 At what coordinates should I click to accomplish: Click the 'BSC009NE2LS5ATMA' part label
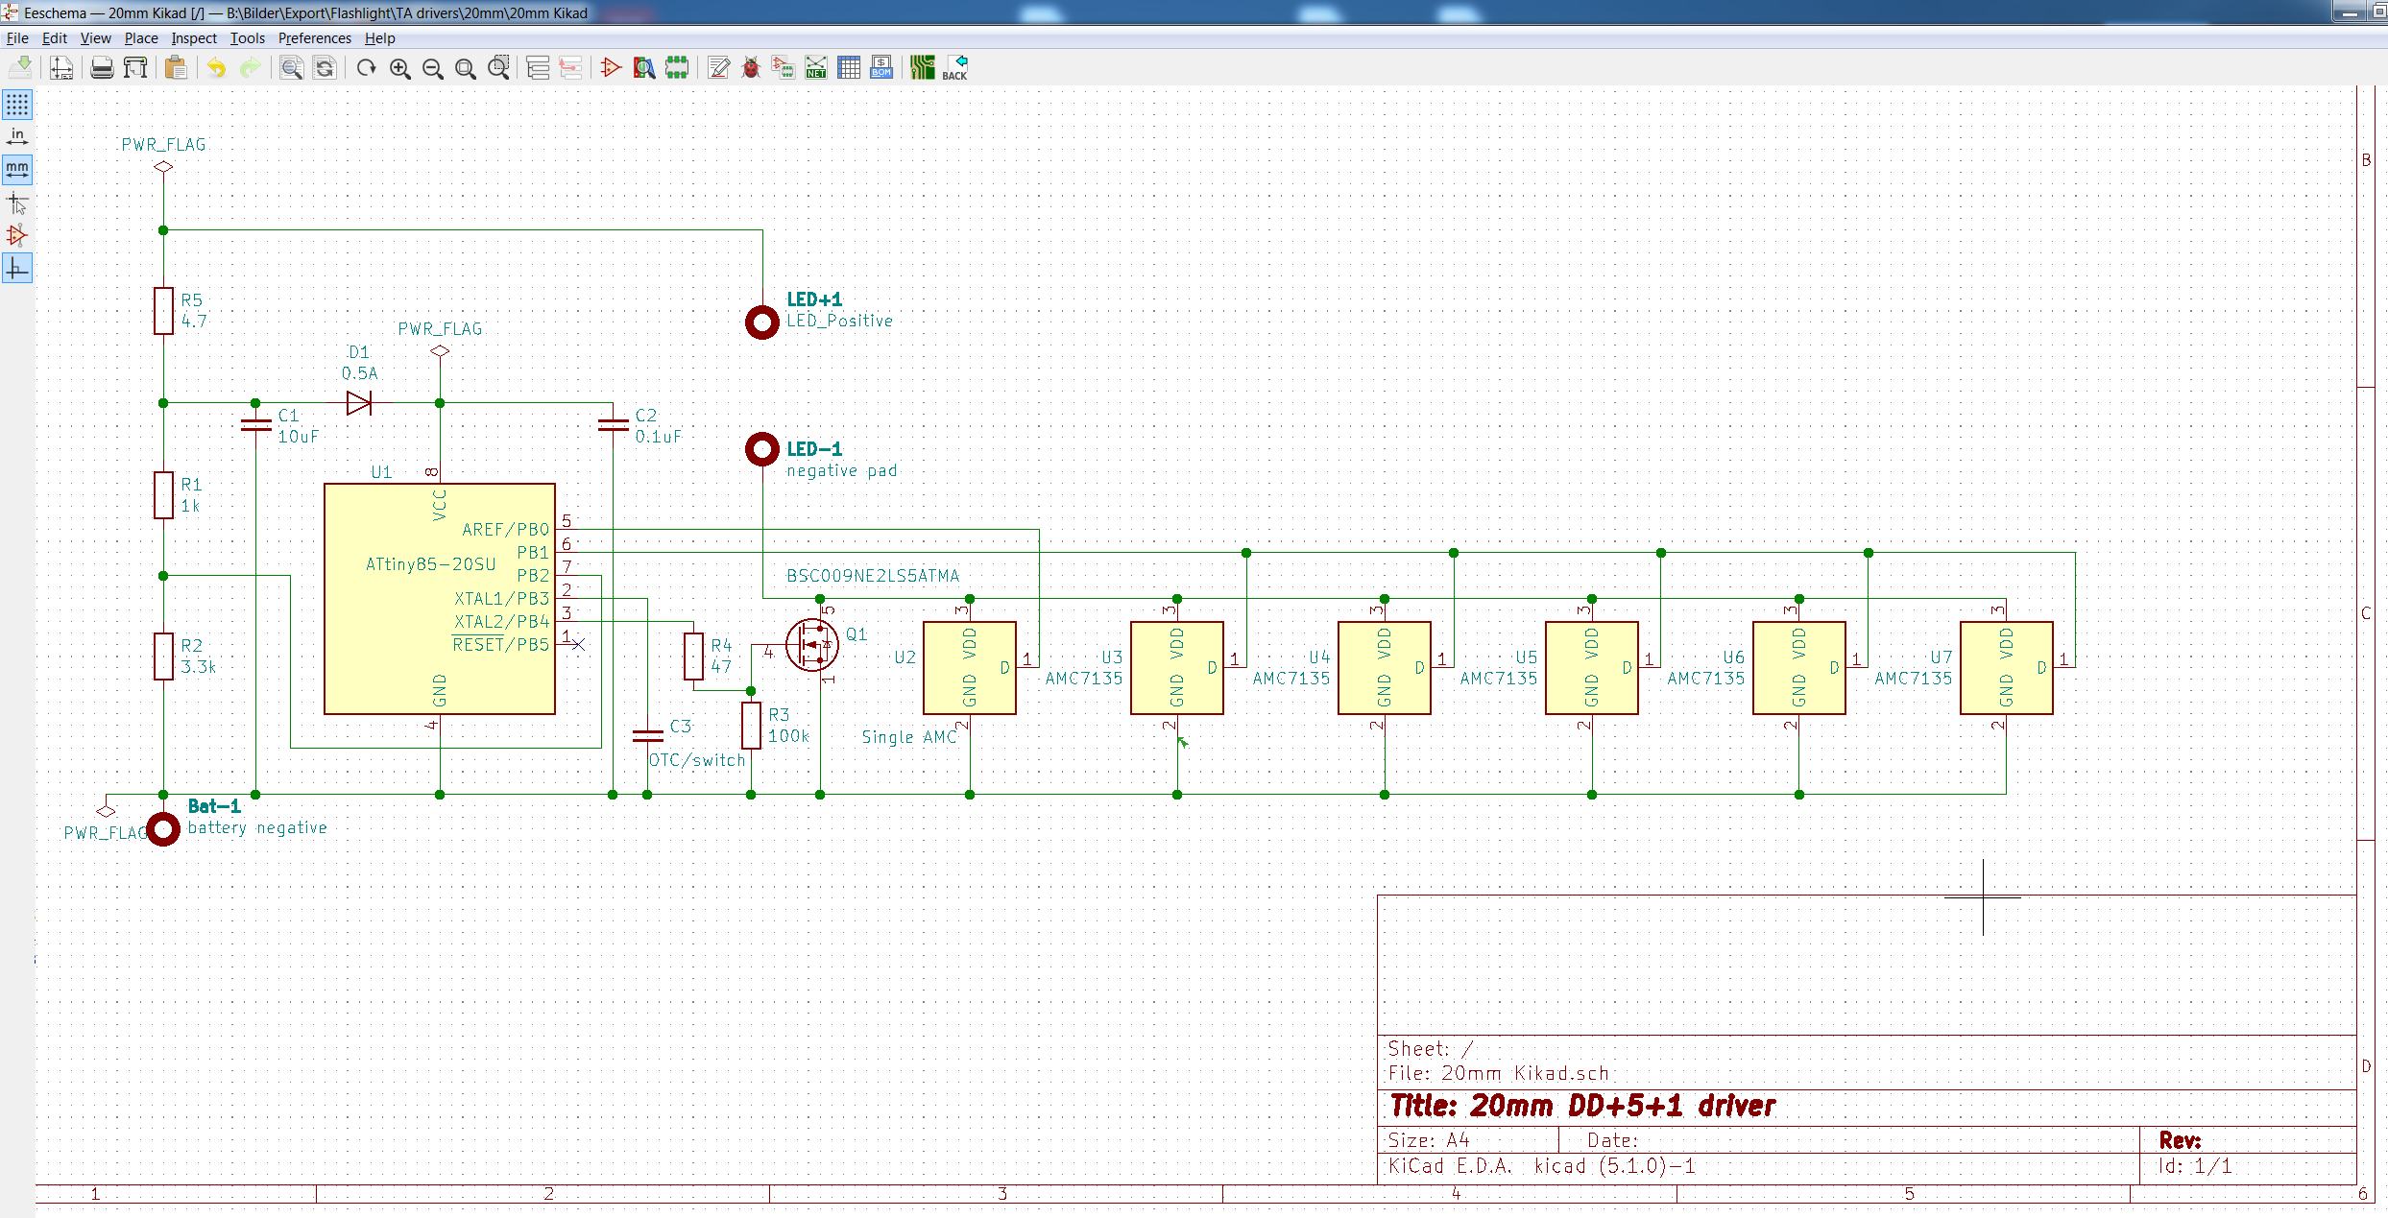873,576
